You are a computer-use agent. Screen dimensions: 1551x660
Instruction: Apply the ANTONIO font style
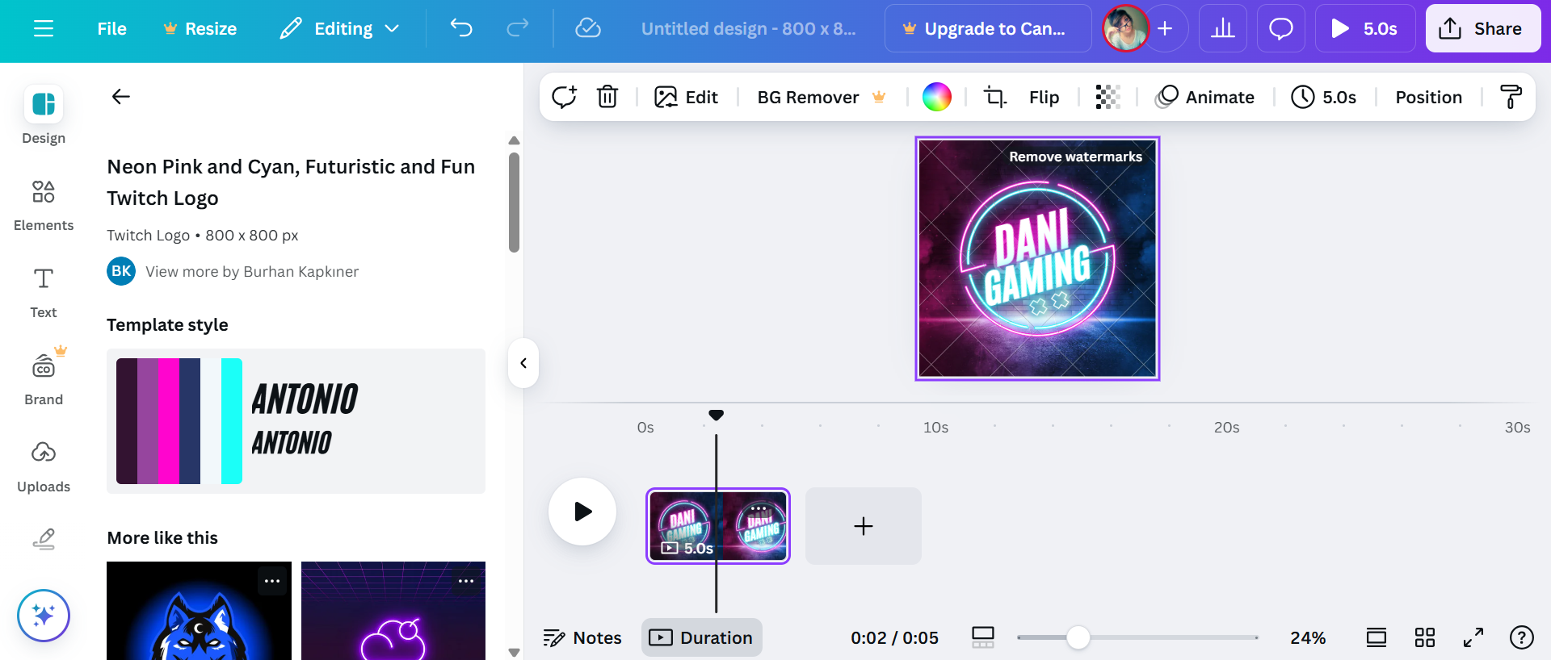tap(304, 420)
